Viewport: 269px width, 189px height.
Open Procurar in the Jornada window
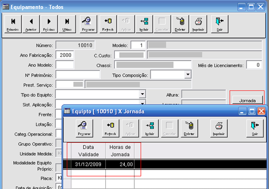[84, 128]
